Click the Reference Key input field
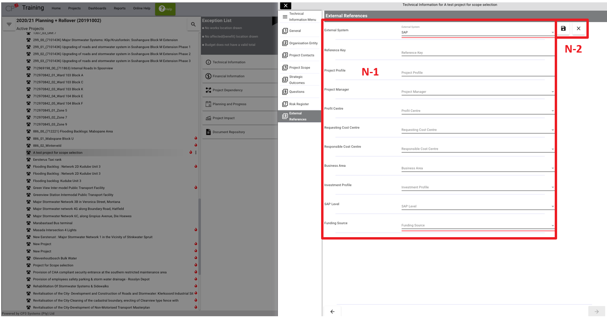The width and height of the screenshot is (607, 317). click(x=477, y=53)
